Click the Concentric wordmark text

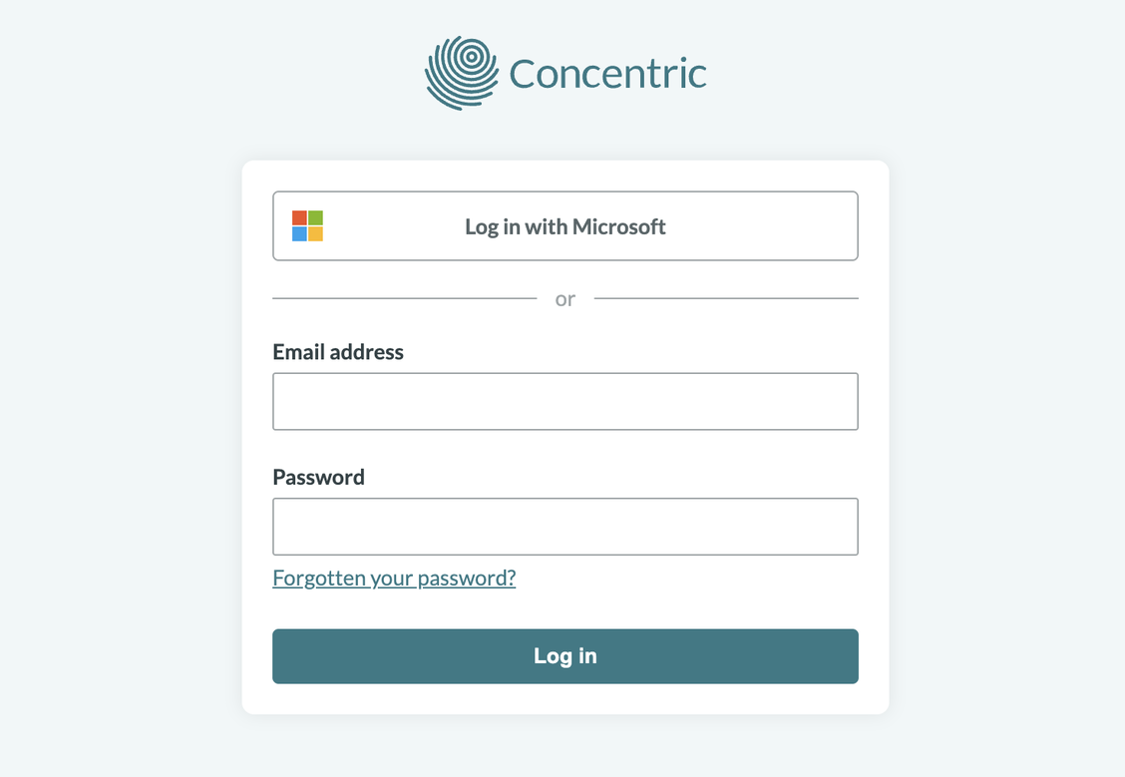coord(607,74)
